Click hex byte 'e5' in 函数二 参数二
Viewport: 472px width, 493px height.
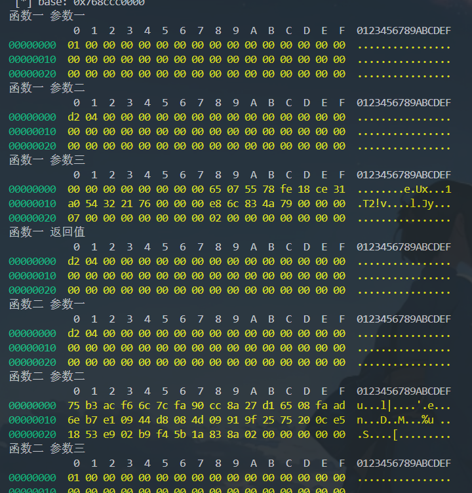[x=340, y=420]
